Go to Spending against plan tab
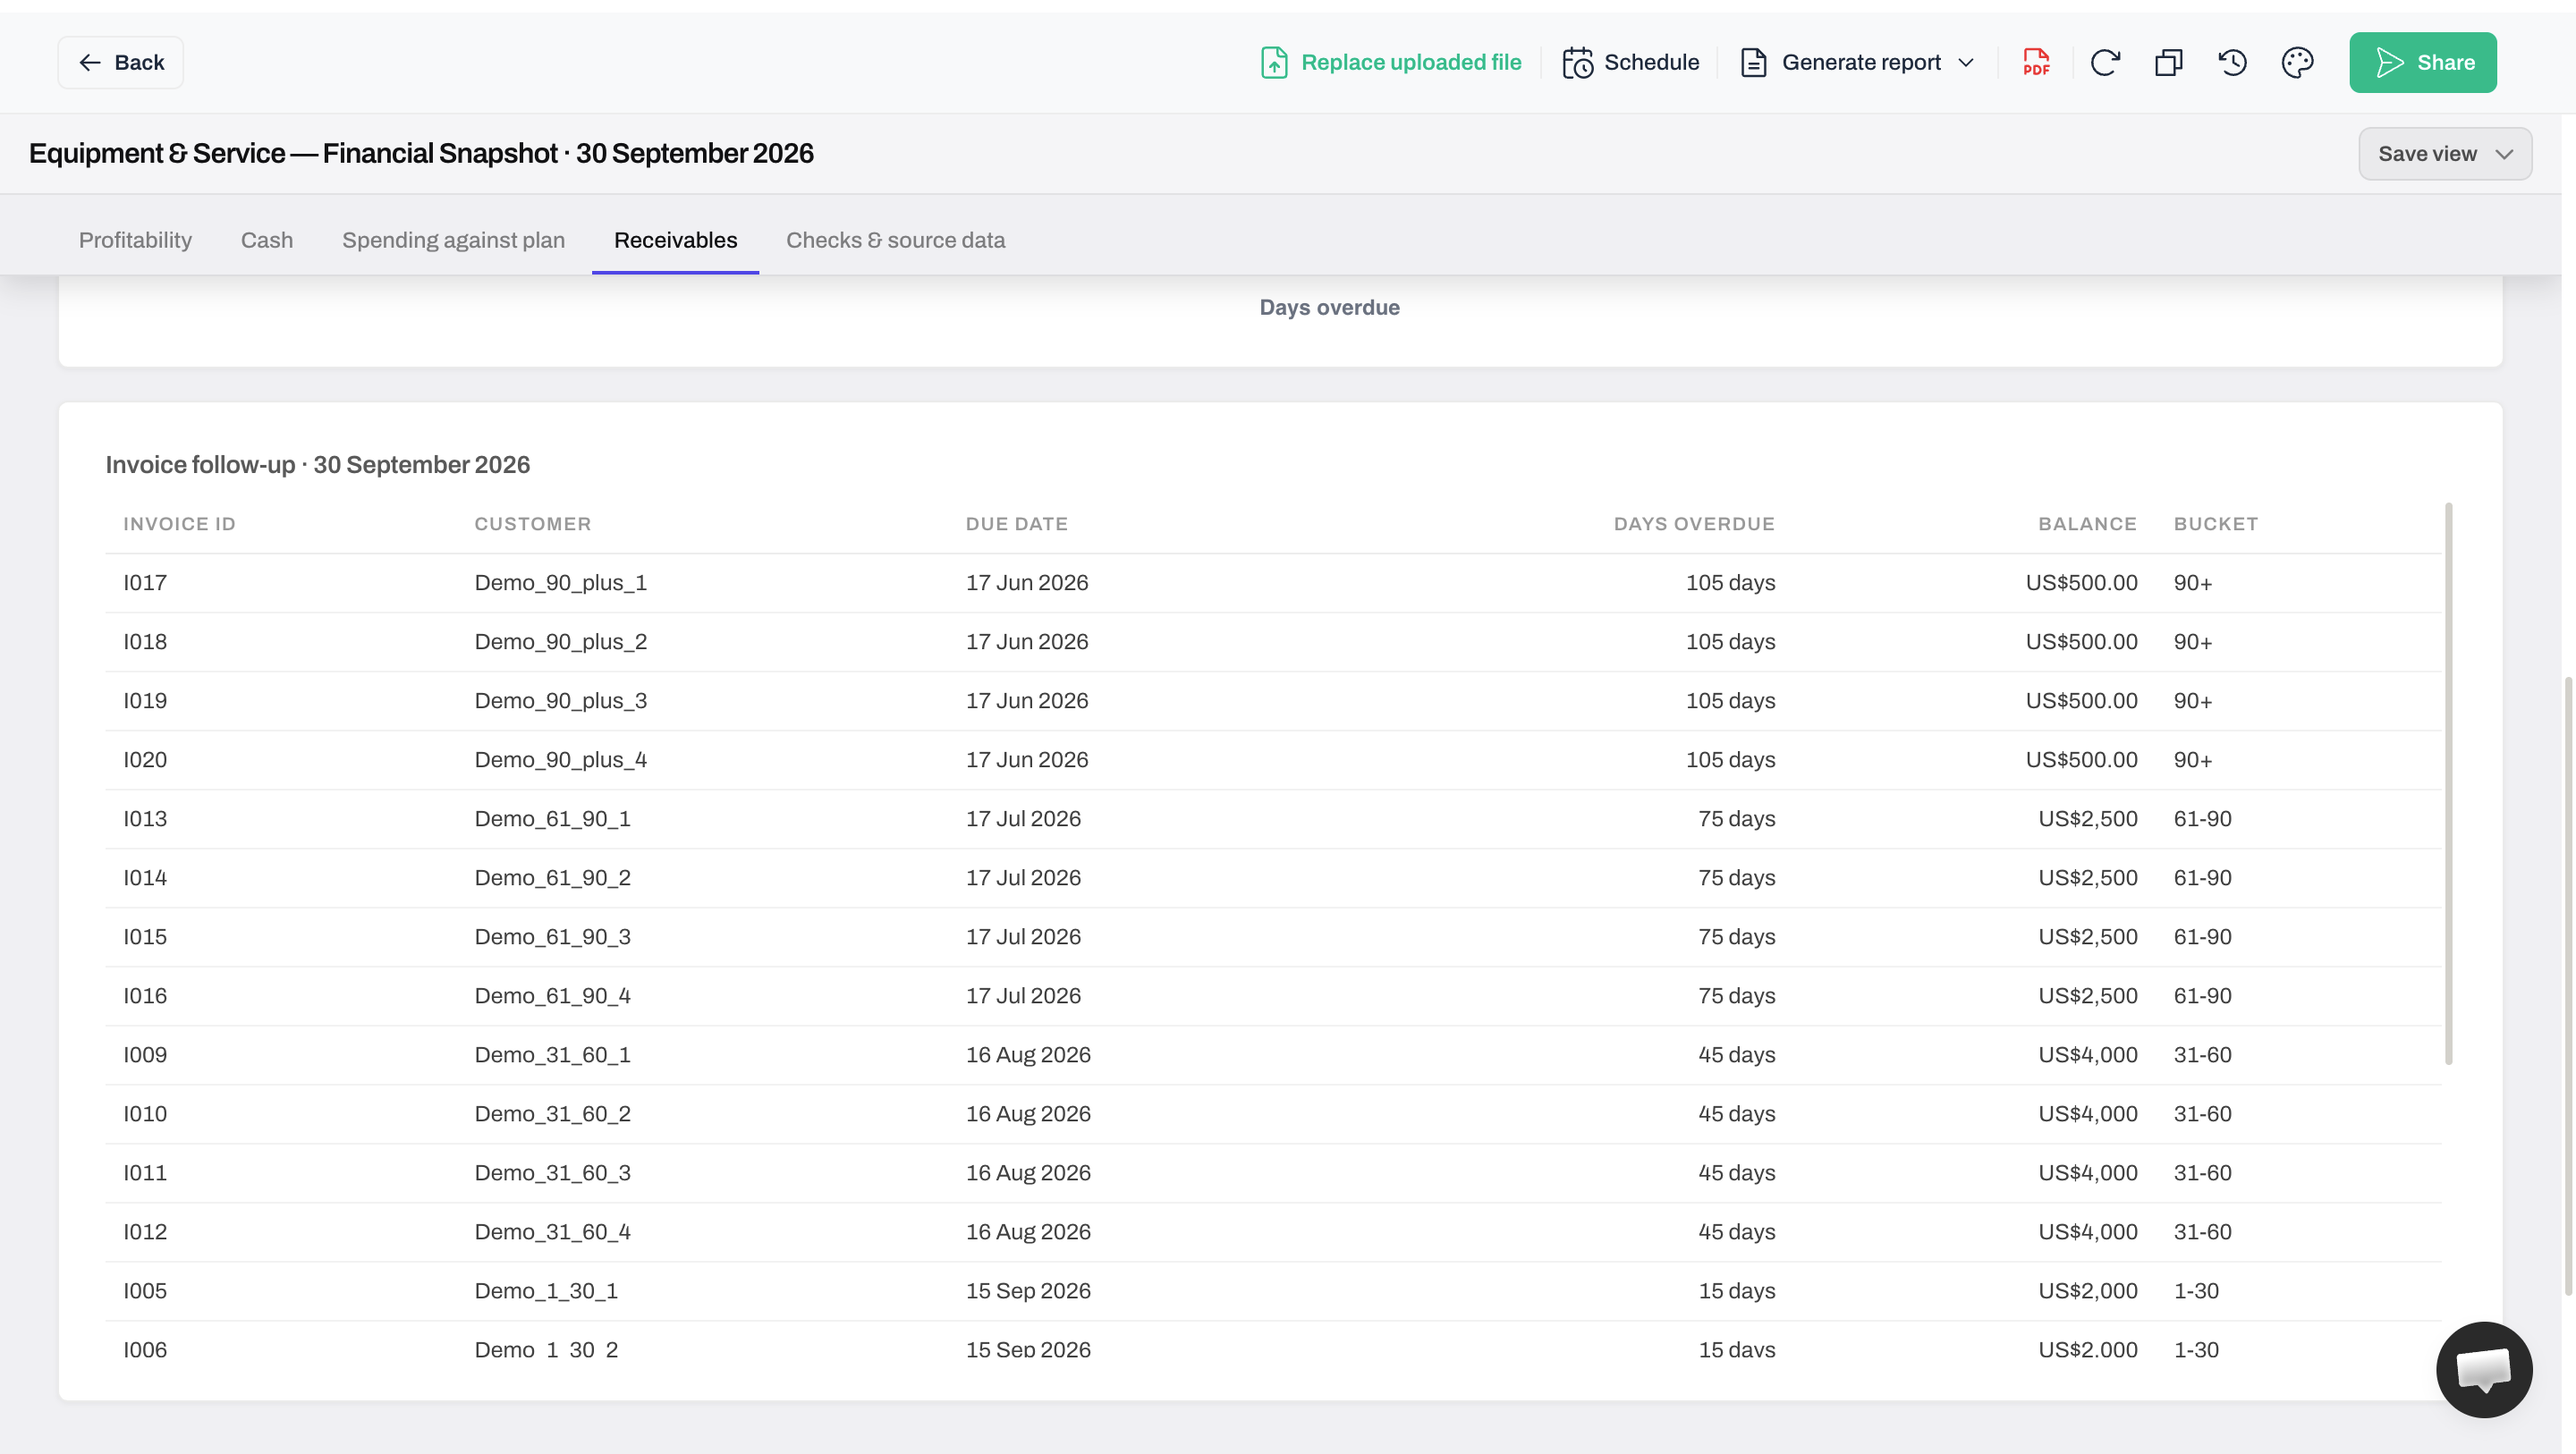2576x1454 pixels. (453, 240)
